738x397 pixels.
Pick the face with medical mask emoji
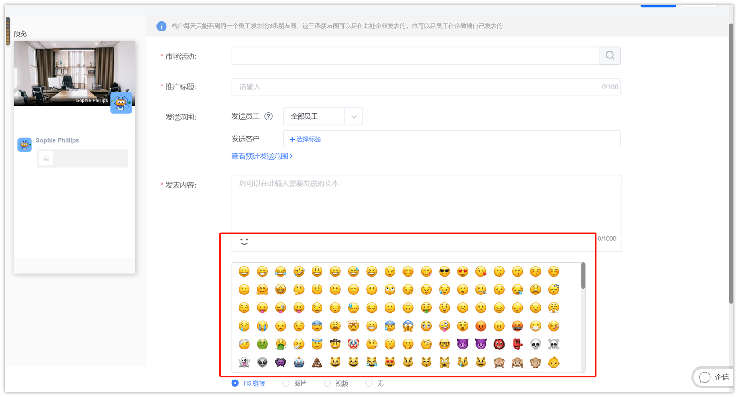tap(535, 326)
